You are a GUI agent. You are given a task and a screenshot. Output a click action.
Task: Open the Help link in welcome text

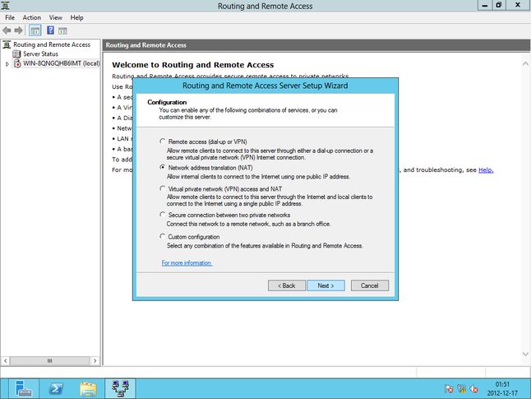pos(486,169)
